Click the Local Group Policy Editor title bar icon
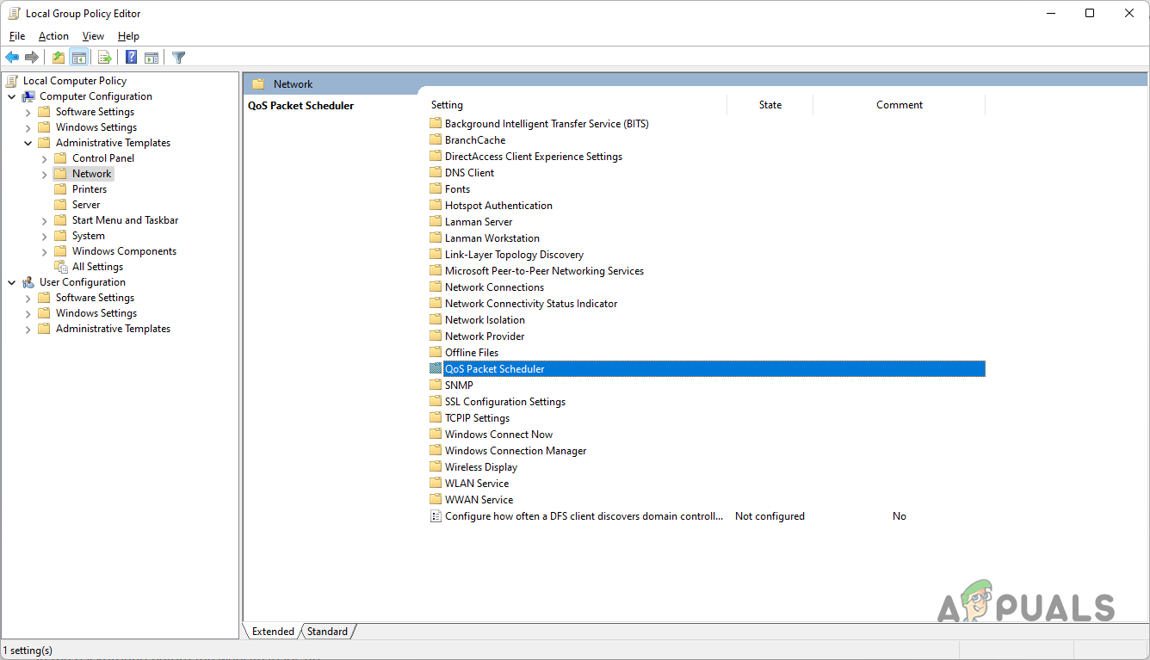This screenshot has width=1150, height=660. click(x=14, y=14)
